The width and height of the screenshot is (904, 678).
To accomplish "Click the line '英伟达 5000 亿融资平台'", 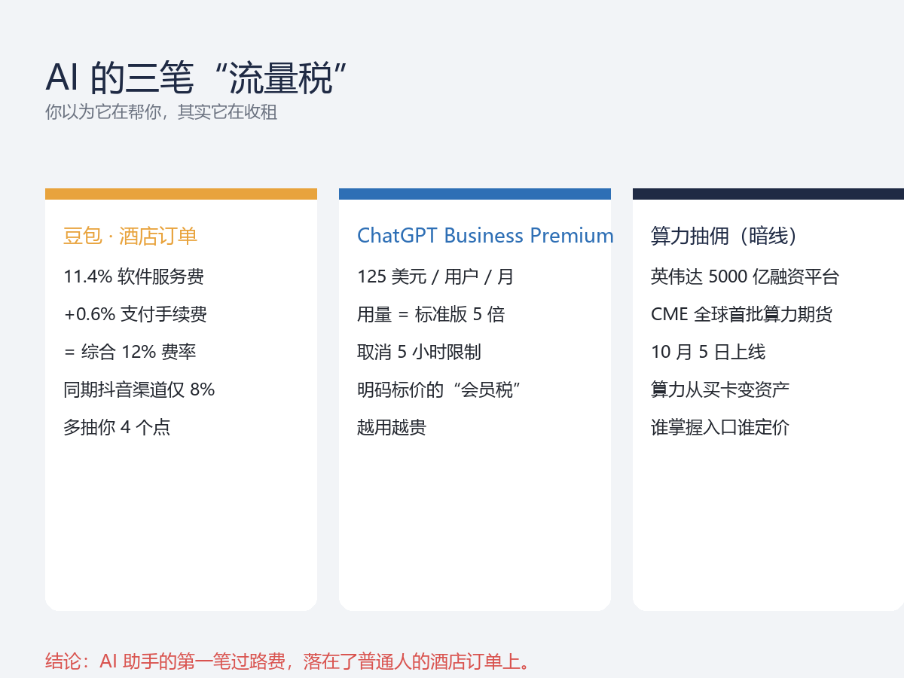I will coord(745,276).
